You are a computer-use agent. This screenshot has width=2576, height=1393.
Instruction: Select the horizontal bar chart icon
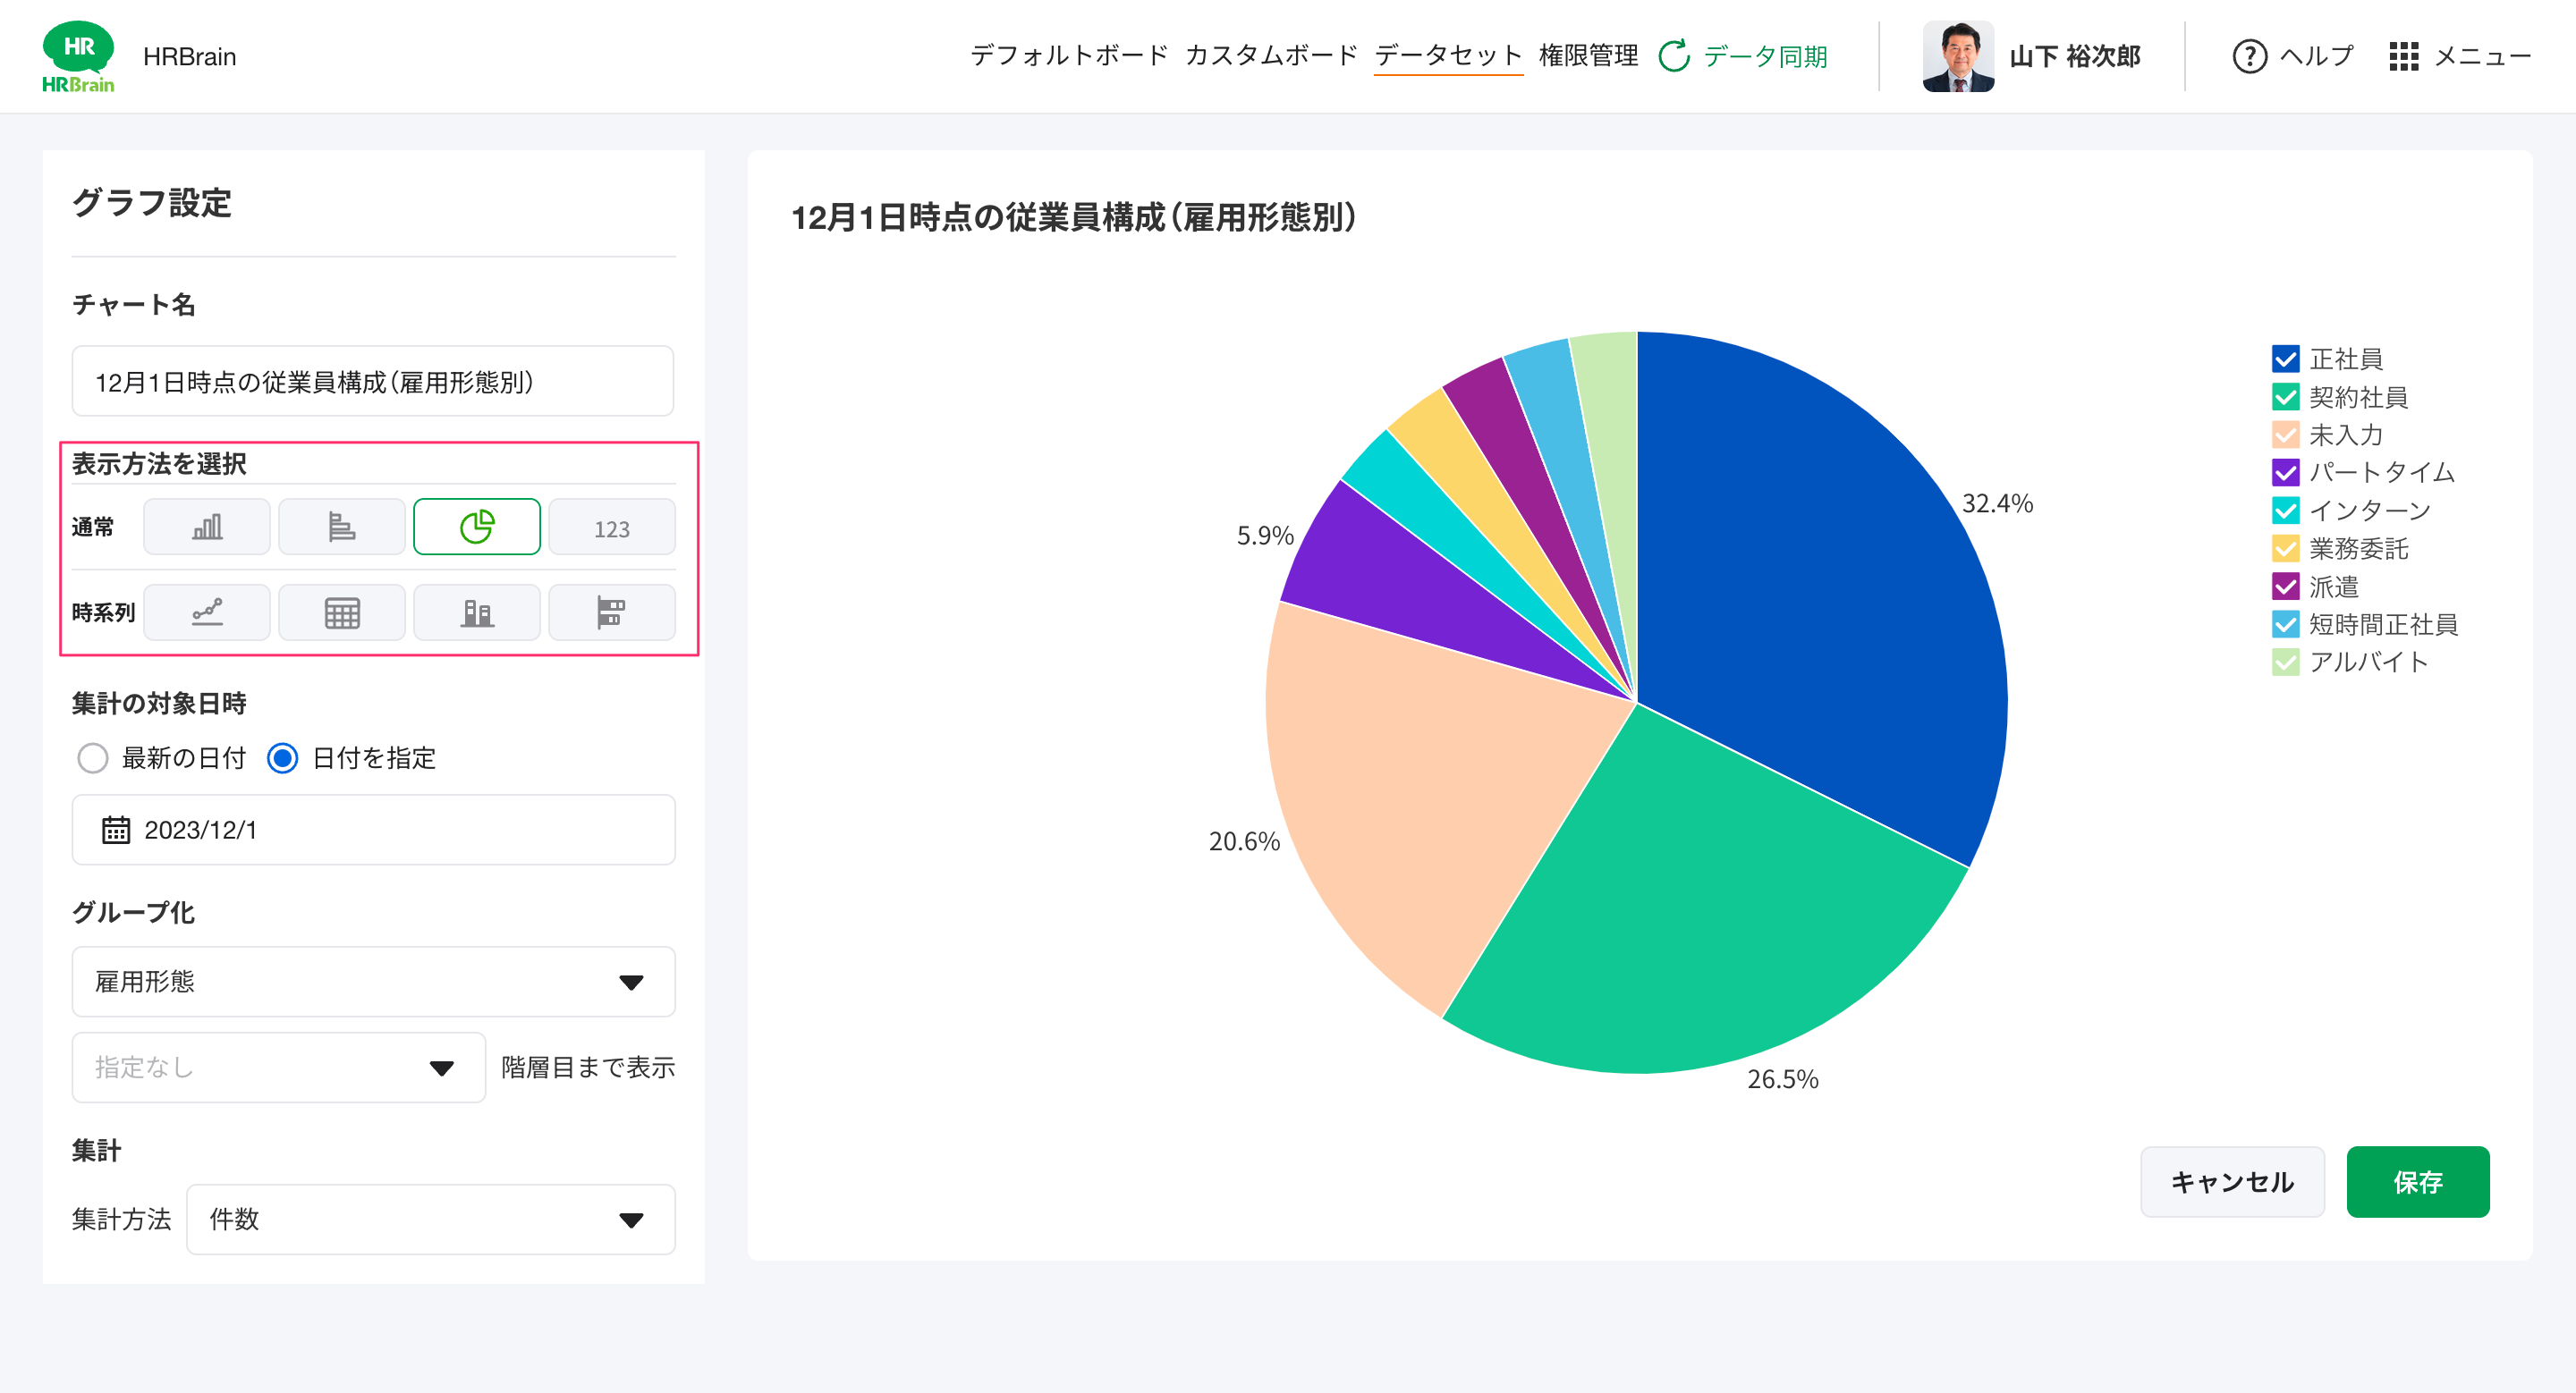pos(341,527)
